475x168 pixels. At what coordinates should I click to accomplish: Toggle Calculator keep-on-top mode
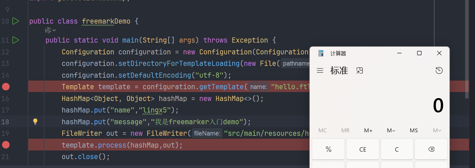[360, 70]
